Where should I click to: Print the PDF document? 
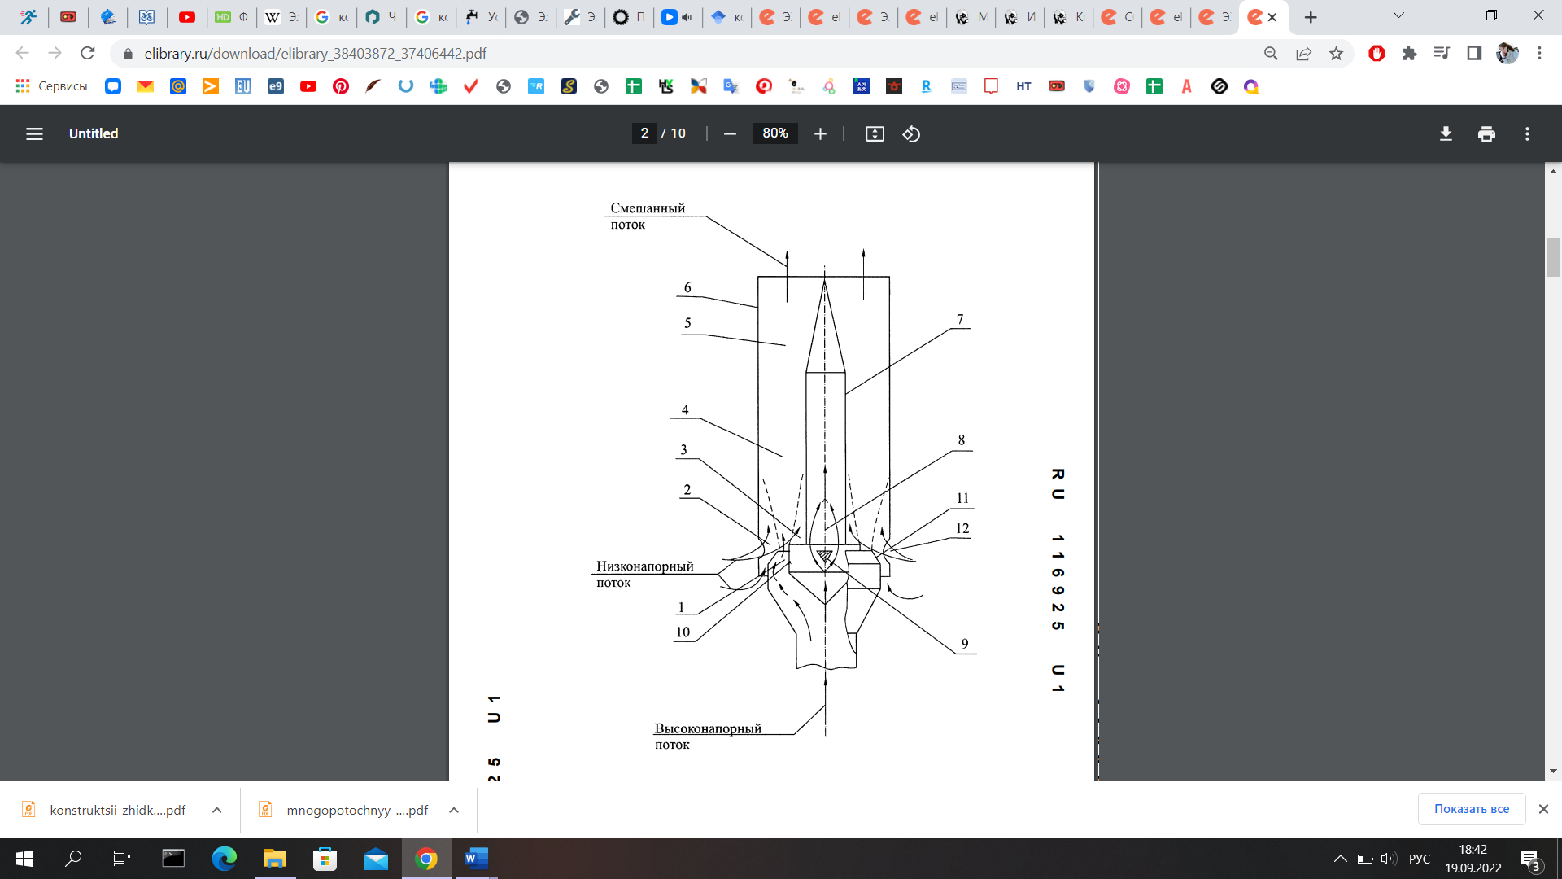pyautogui.click(x=1486, y=133)
